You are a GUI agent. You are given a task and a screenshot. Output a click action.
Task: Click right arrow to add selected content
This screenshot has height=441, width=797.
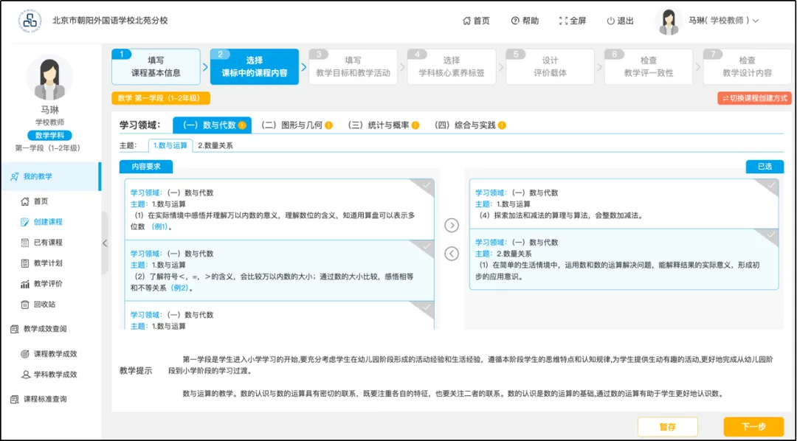tap(452, 226)
